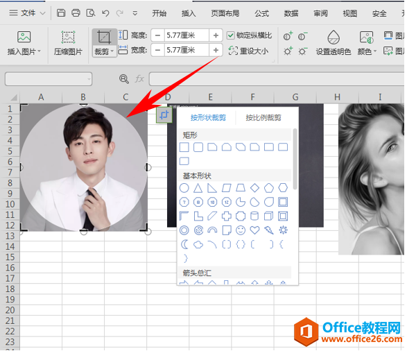Click the set transparent color (设置透明色) icon

[x=334, y=37]
